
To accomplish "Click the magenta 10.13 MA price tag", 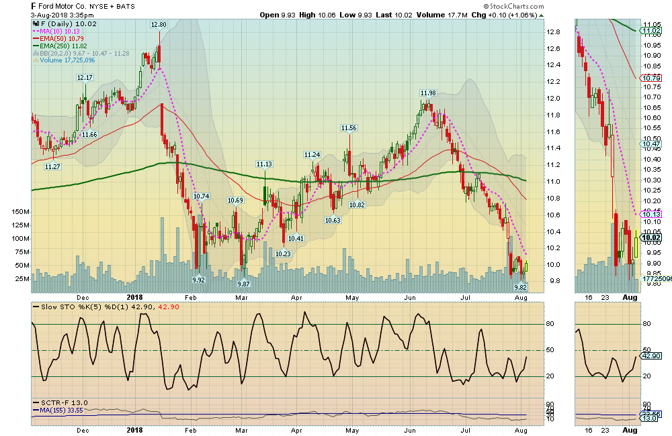I will (x=650, y=214).
